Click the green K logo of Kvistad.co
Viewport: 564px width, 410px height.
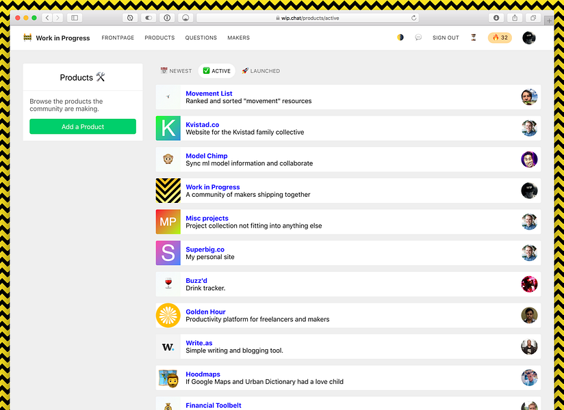(168, 128)
